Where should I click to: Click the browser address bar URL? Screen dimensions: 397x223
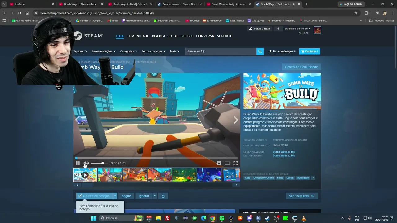[x=97, y=13]
